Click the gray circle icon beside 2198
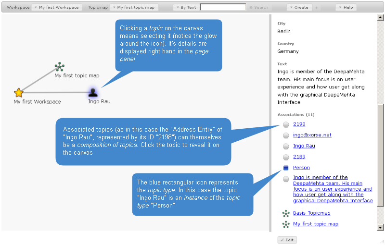Viewport: 385px width, 245px height. pos(286,124)
